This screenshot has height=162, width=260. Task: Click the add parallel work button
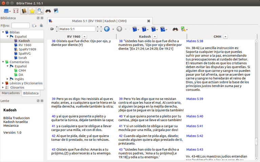coord(164,29)
